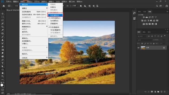
Task: Go to the Home screen icon
Action: tap(4, 6)
